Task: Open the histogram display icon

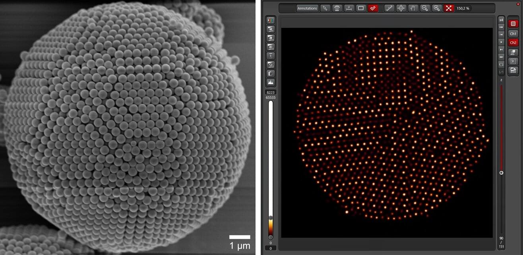Action: click(271, 83)
